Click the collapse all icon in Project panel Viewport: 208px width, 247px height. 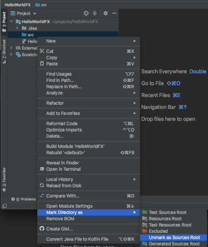coord(95,13)
